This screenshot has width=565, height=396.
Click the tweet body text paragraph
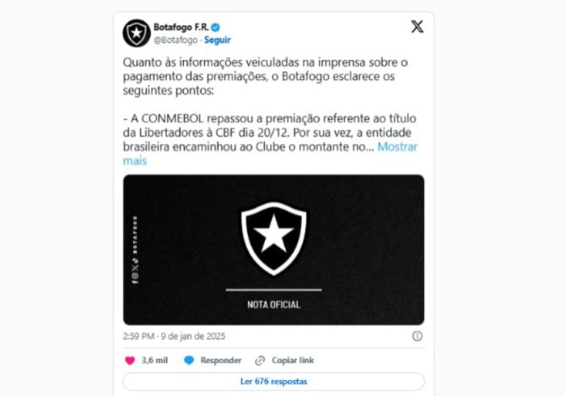point(270,111)
